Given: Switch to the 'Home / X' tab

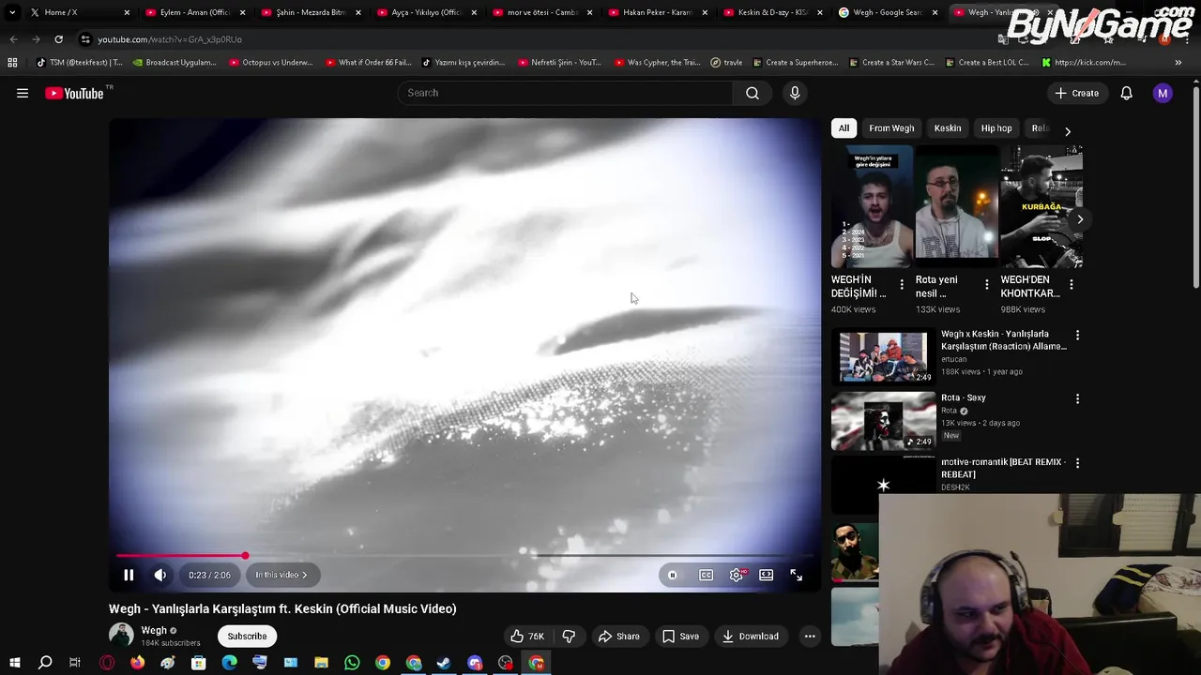Looking at the screenshot, I should [x=80, y=13].
